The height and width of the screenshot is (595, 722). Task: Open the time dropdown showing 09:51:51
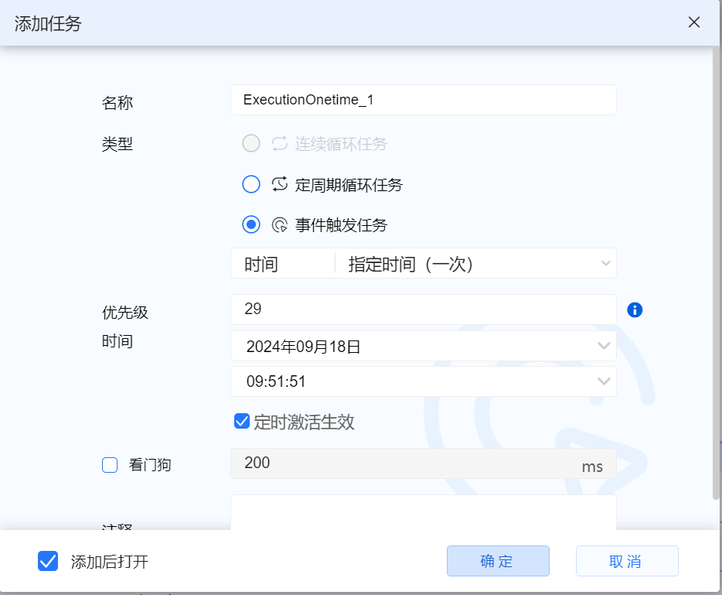(424, 381)
